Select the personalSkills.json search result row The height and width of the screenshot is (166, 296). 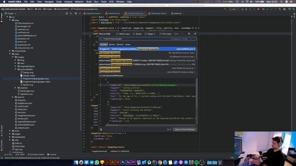(x=147, y=49)
